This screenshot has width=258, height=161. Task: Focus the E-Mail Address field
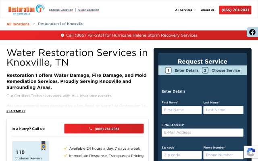(202, 132)
